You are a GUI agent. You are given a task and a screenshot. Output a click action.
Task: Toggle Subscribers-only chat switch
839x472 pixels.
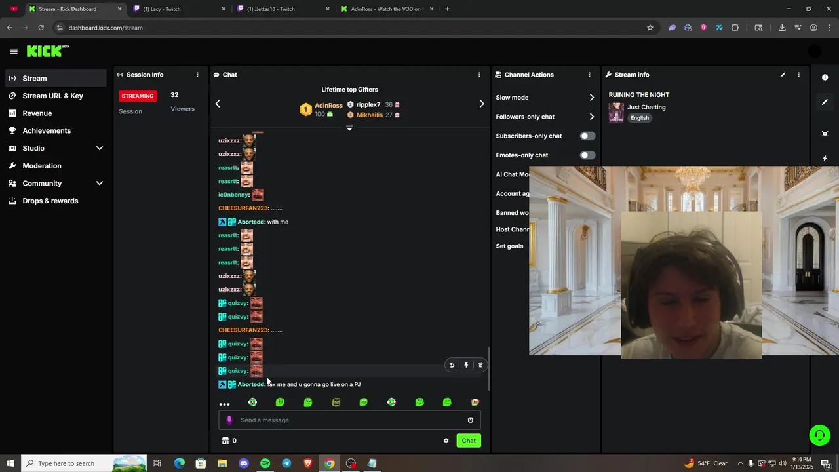(587, 136)
